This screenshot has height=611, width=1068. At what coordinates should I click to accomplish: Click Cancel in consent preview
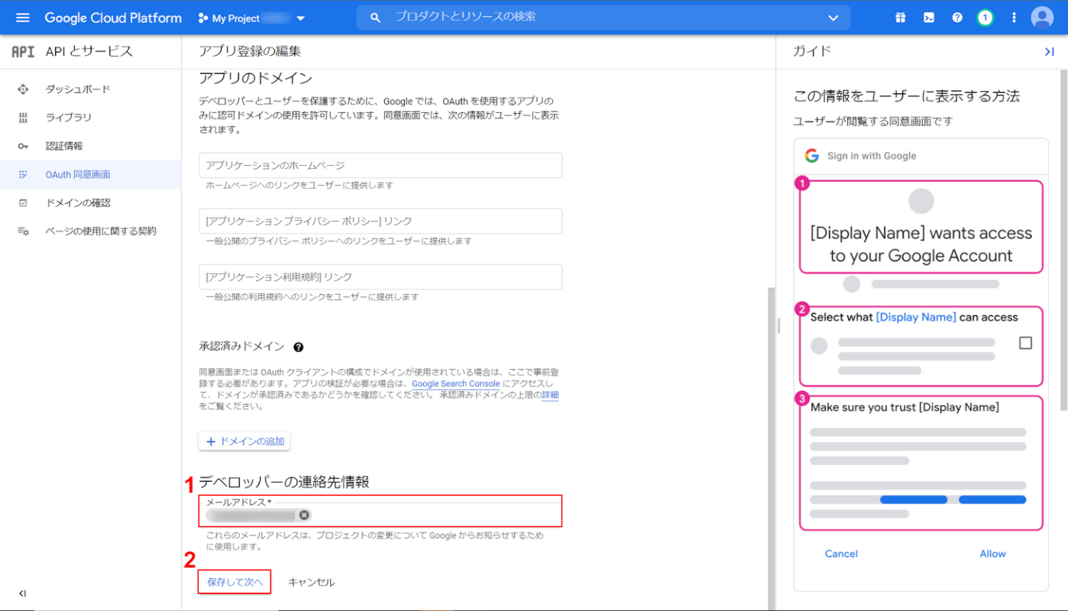click(841, 554)
